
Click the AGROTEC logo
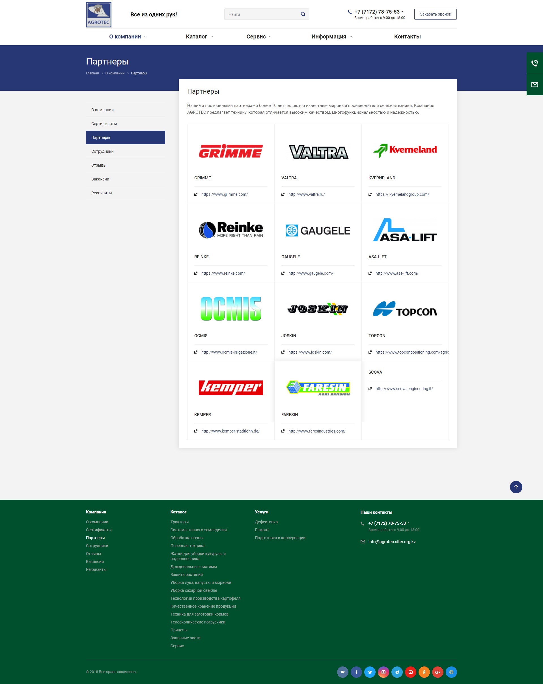click(99, 15)
